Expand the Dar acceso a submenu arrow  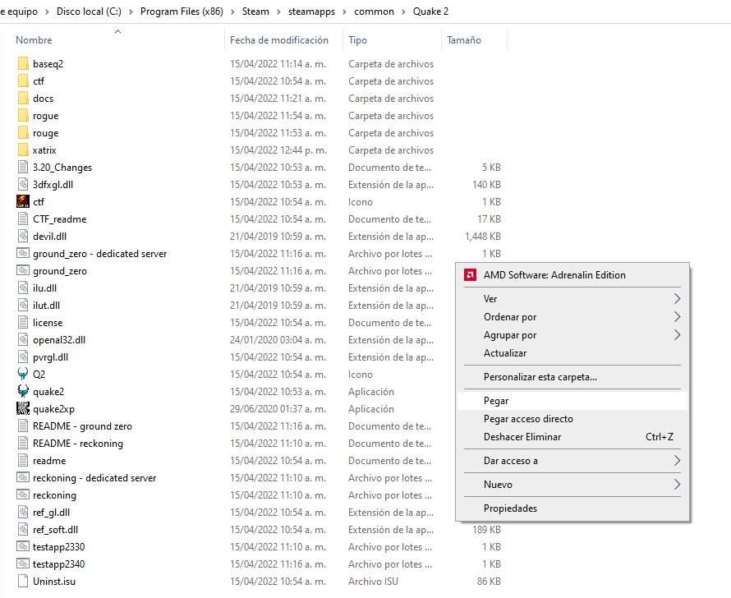click(x=677, y=461)
